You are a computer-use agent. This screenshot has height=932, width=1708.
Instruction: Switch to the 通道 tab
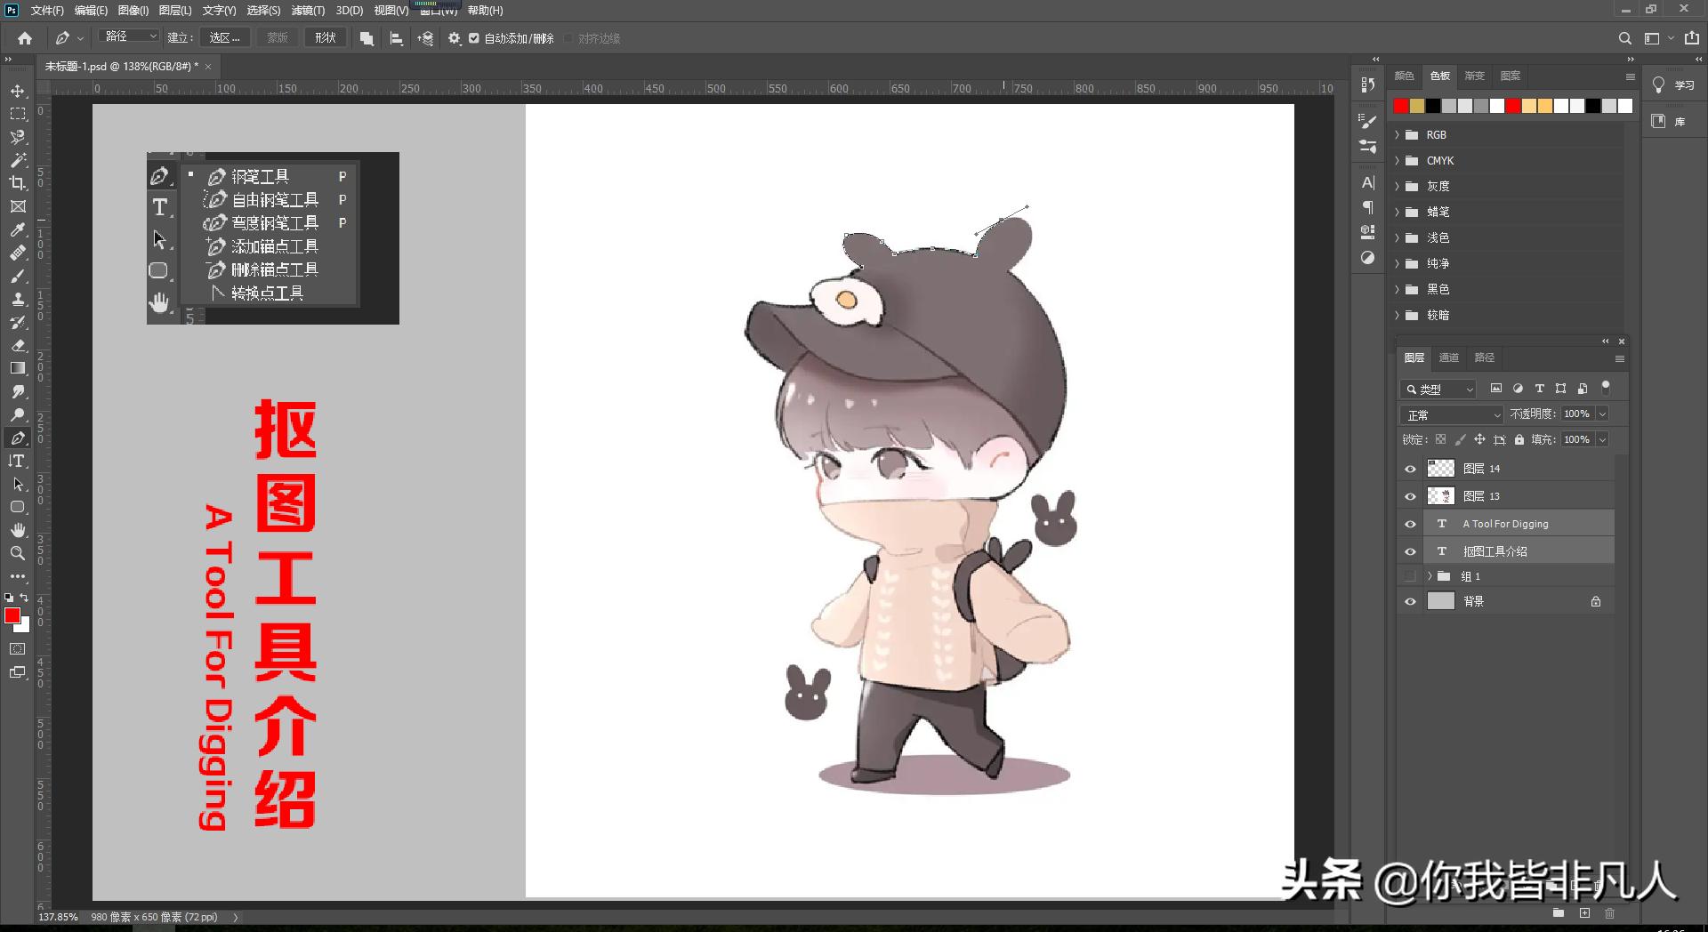pyautogui.click(x=1449, y=358)
